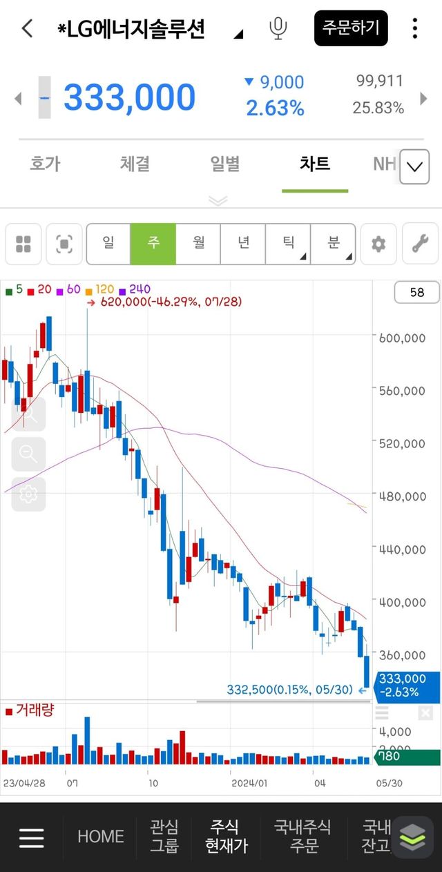Tap the fullscreen capture chart icon
The width and height of the screenshot is (442, 872).
pos(64,244)
